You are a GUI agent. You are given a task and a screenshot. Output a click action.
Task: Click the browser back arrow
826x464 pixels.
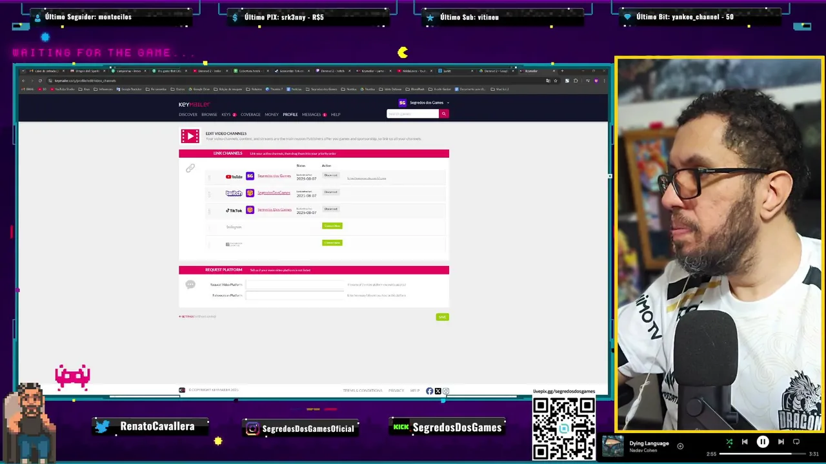click(x=23, y=81)
